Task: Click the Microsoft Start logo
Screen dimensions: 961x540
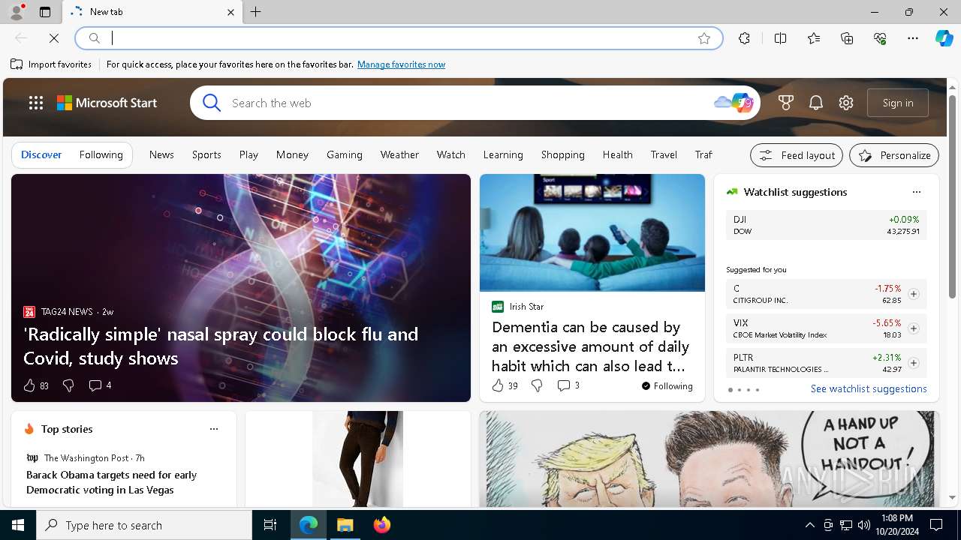Action: 107,103
